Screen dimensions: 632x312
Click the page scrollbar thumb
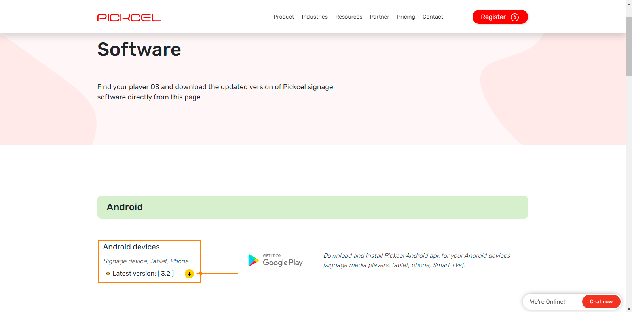click(629, 46)
